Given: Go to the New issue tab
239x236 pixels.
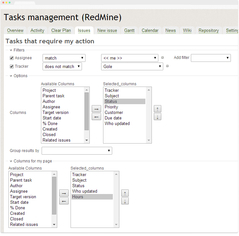Looking at the screenshot, I should click(x=107, y=31).
